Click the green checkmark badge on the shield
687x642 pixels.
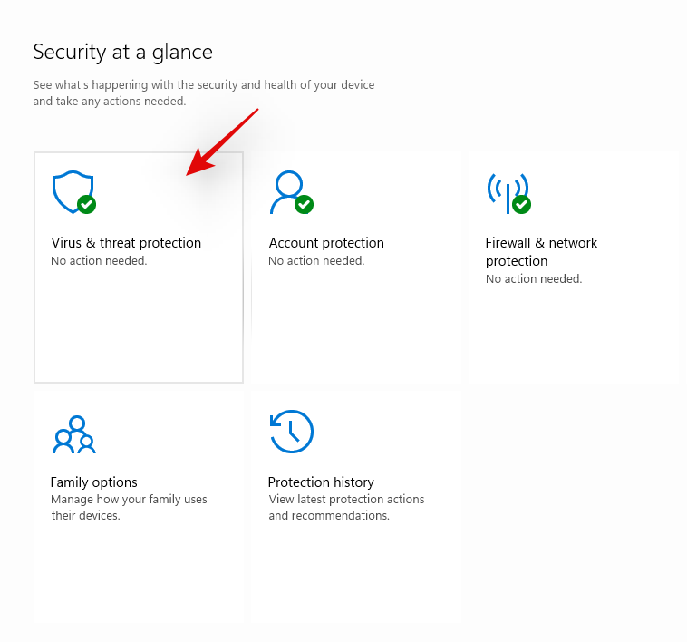(x=87, y=205)
